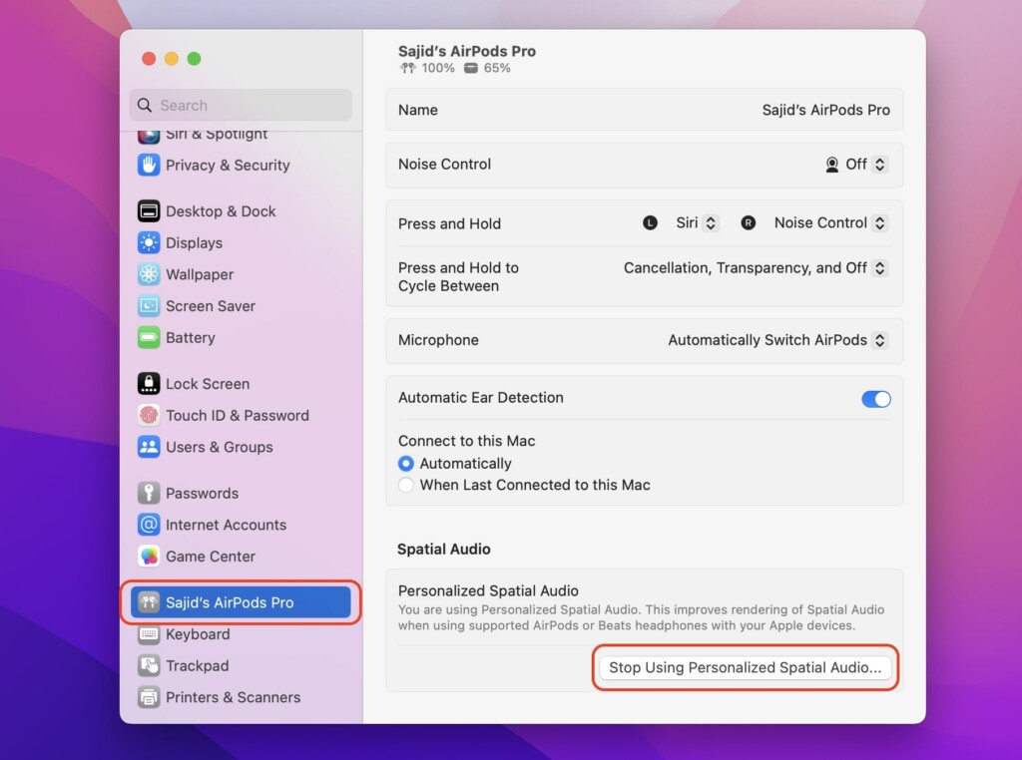
Task: Click the Privacy & Security hand icon
Action: tap(149, 166)
